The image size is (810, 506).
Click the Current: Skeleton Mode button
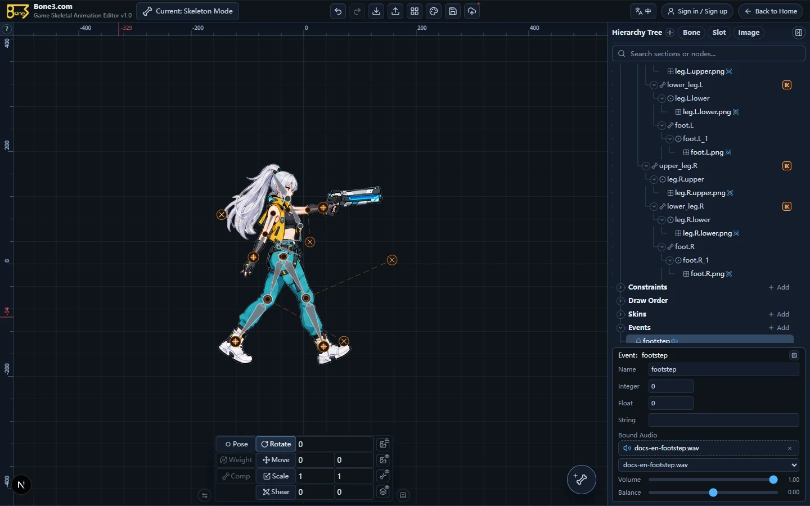coord(188,11)
